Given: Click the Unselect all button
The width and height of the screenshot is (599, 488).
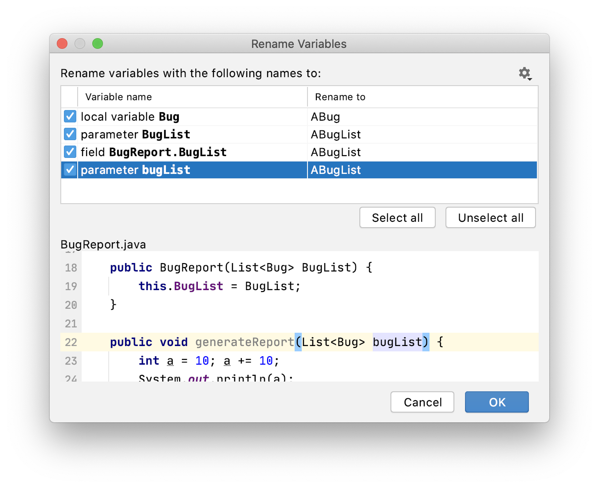Looking at the screenshot, I should pos(490,218).
